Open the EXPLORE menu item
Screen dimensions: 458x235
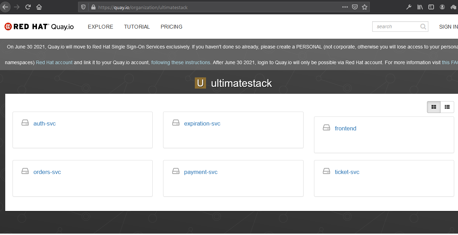(100, 26)
